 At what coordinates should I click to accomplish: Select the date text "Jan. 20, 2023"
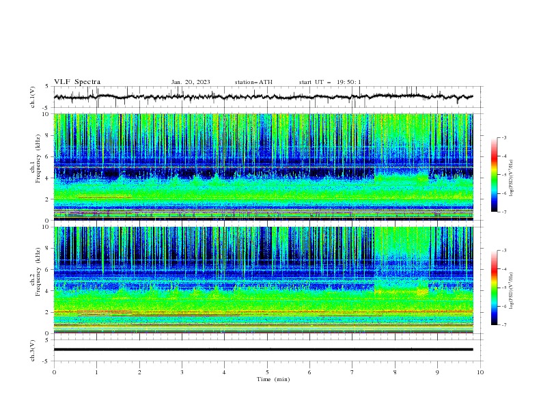pos(191,82)
